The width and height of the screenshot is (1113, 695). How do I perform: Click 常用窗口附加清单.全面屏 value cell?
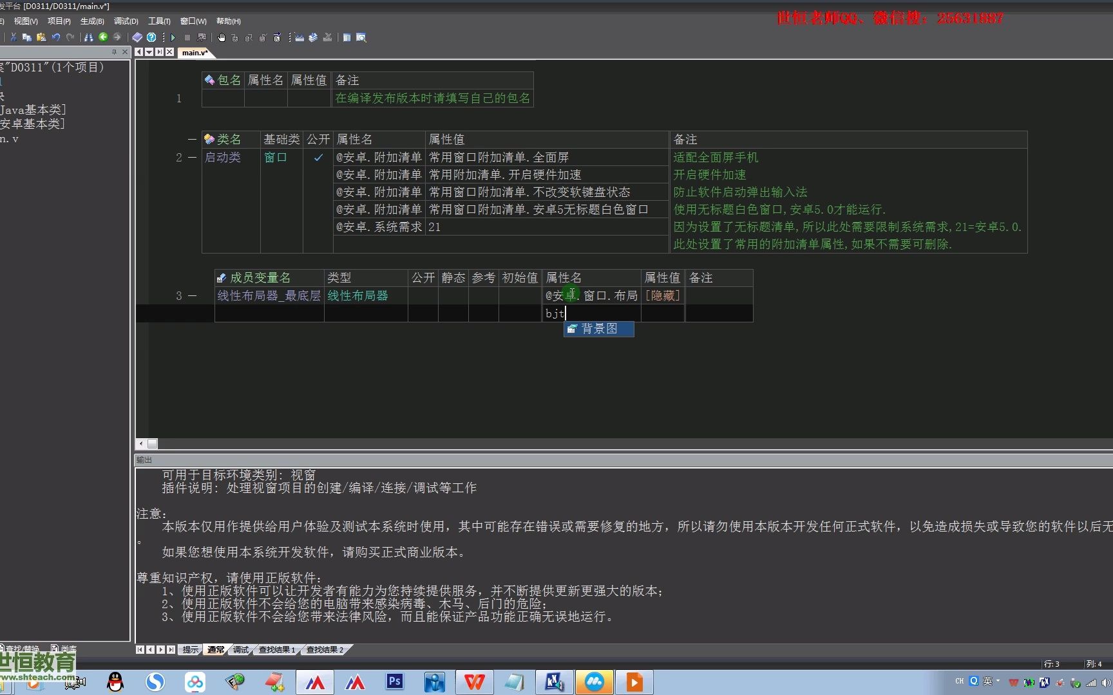tap(547, 158)
